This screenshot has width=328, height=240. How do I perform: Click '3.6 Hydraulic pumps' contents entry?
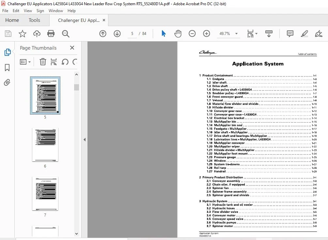pyautogui.click(x=261, y=222)
